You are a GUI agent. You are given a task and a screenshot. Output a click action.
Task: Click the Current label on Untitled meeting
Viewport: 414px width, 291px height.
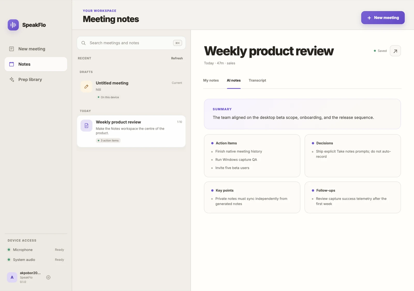[177, 83]
